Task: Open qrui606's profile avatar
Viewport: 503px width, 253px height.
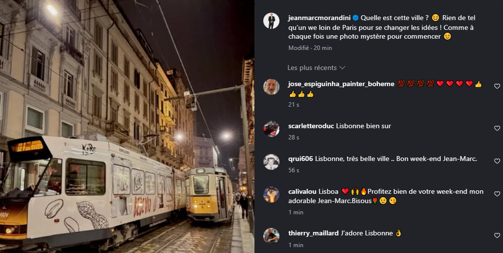Action: click(271, 162)
